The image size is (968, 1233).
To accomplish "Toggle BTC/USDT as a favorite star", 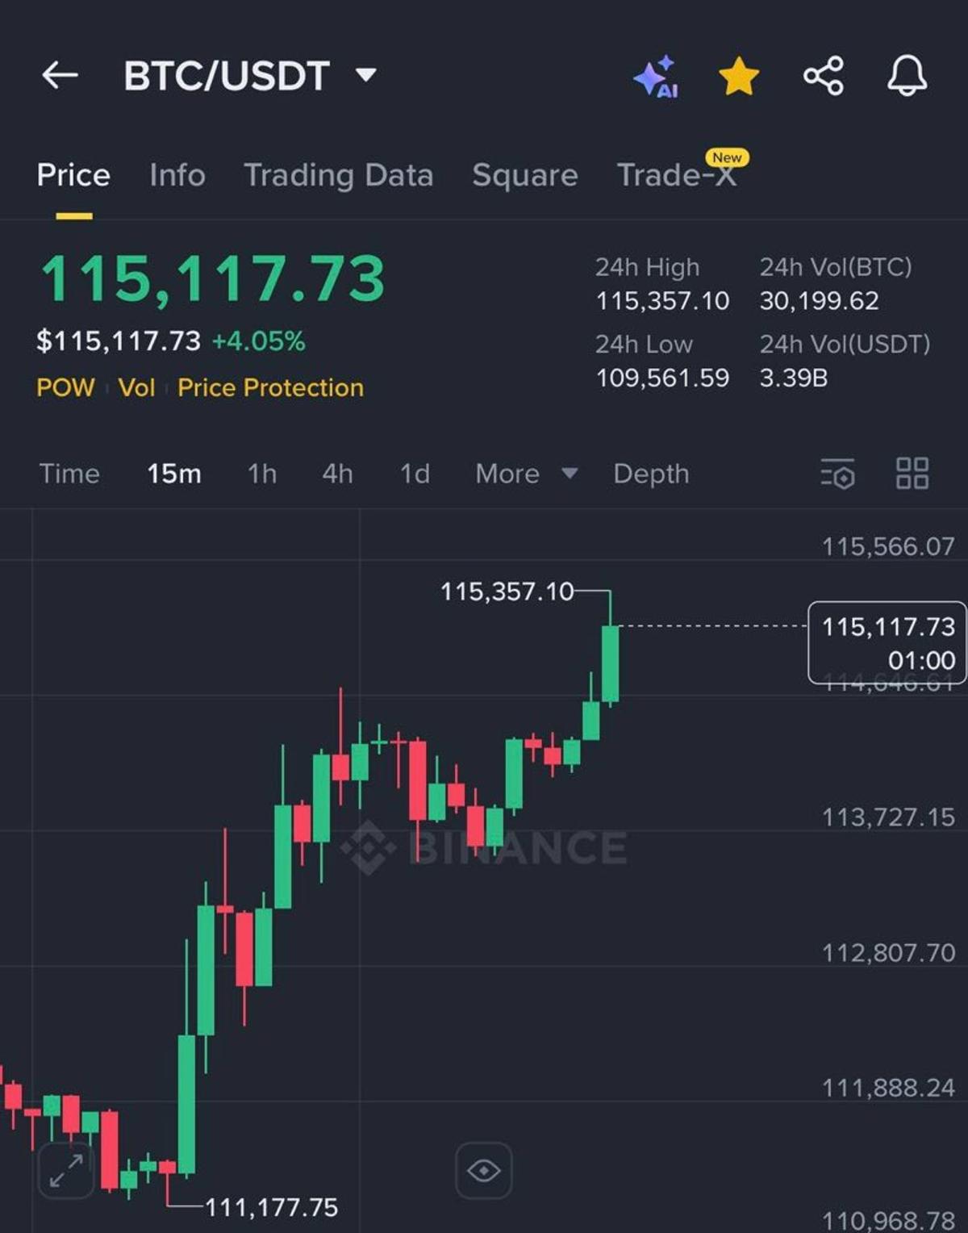I will [x=739, y=77].
